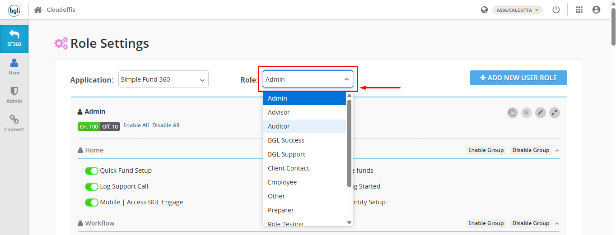
Task: Click the power logout icon
Action: 556,10
